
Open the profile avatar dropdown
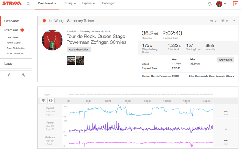[x=221, y=4]
